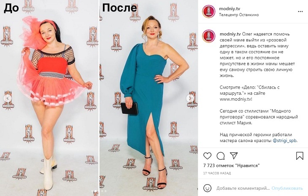Click the После photo of teal dress
Image resolution: width=308 pixels, height=196 pixels.
click(x=149, y=98)
